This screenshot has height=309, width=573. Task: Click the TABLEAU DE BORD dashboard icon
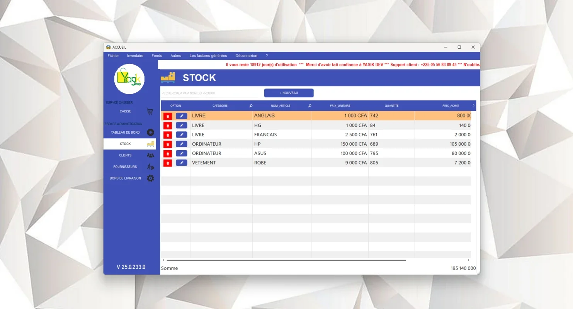coord(150,132)
